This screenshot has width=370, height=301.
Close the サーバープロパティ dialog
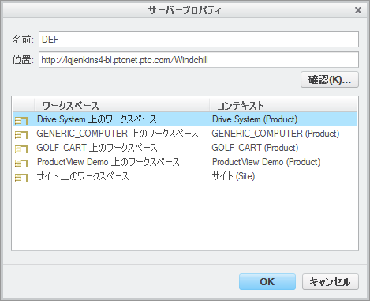358,10
